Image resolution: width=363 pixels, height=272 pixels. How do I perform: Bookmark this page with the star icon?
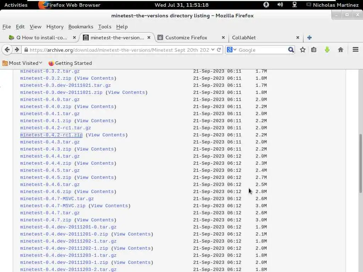[x=303, y=50]
